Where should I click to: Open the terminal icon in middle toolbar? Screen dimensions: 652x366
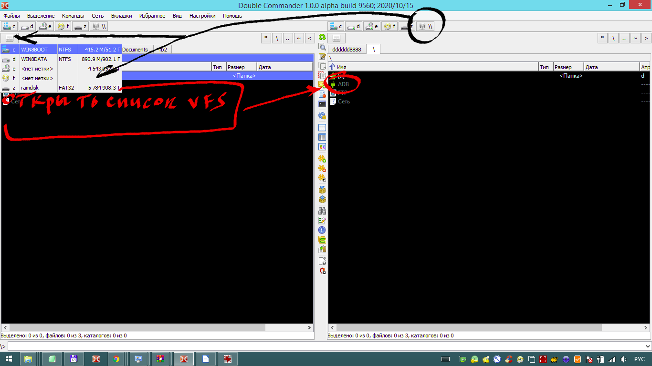(x=322, y=104)
